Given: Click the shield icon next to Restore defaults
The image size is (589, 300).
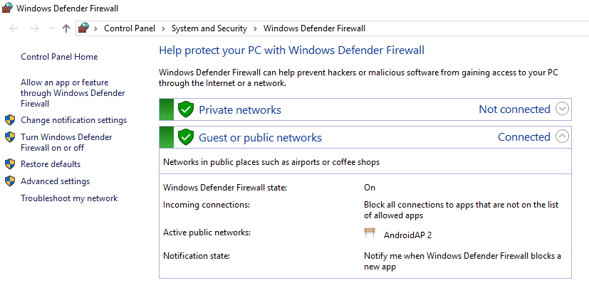Looking at the screenshot, I should point(10,164).
